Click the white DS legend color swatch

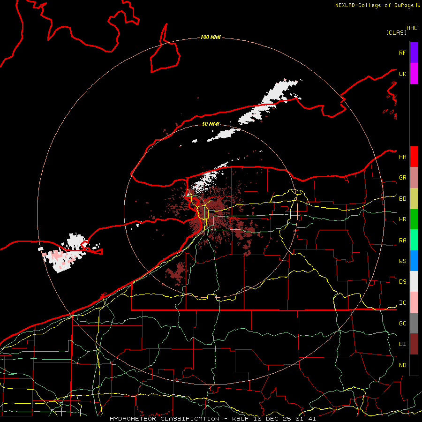click(414, 281)
